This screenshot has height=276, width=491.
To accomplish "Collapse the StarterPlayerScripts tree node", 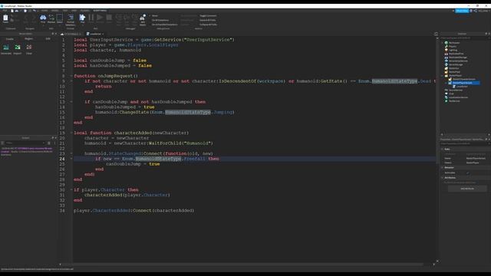I will click(446, 83).
